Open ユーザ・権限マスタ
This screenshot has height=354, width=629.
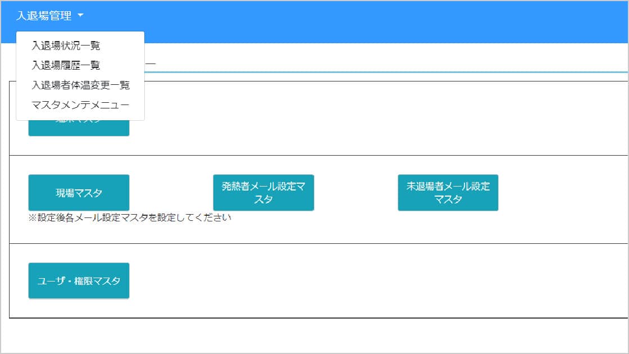[x=79, y=281]
